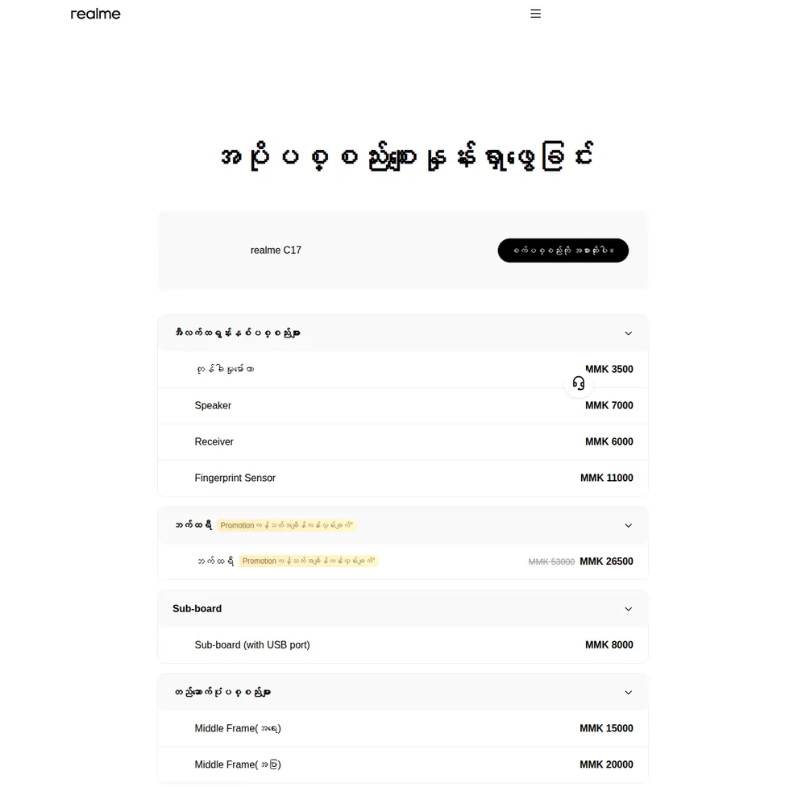Open the headset customer support icon
This screenshot has width=806, height=787.
point(578,383)
